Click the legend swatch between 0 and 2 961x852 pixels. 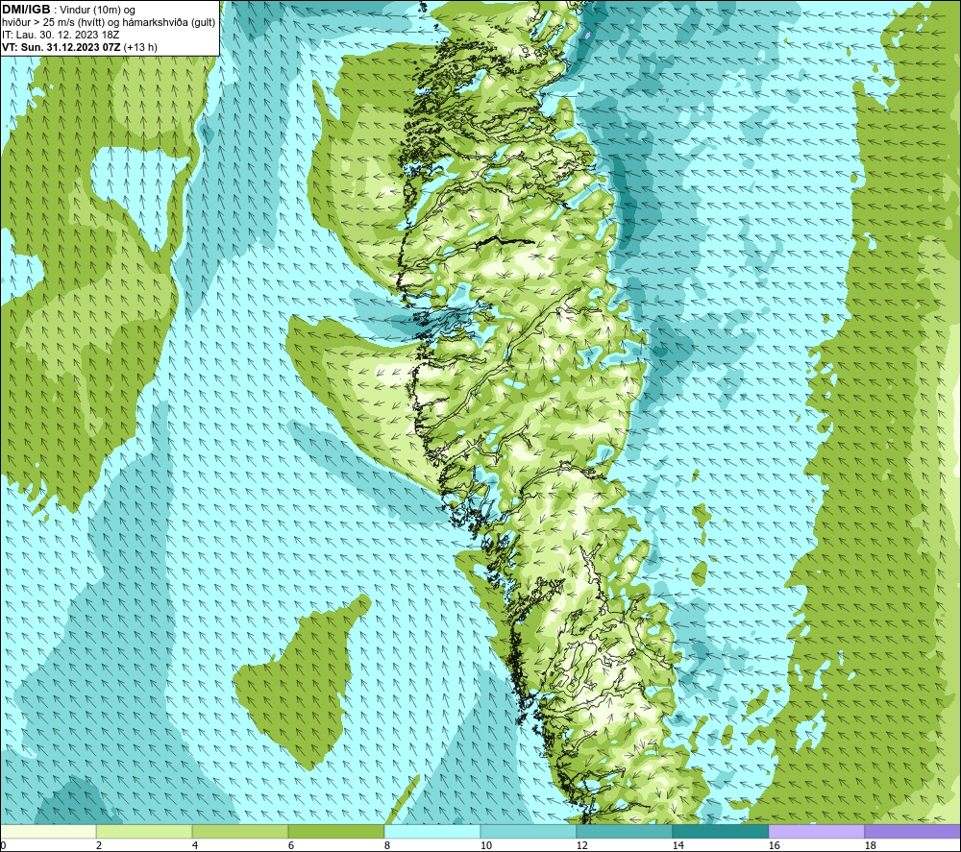pos(48,831)
